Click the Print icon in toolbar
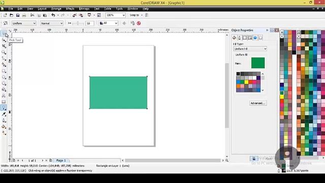 click(24, 15)
